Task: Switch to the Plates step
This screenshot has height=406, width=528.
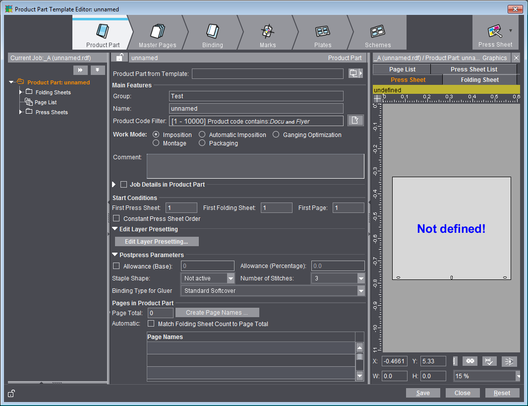Action: tap(322, 36)
